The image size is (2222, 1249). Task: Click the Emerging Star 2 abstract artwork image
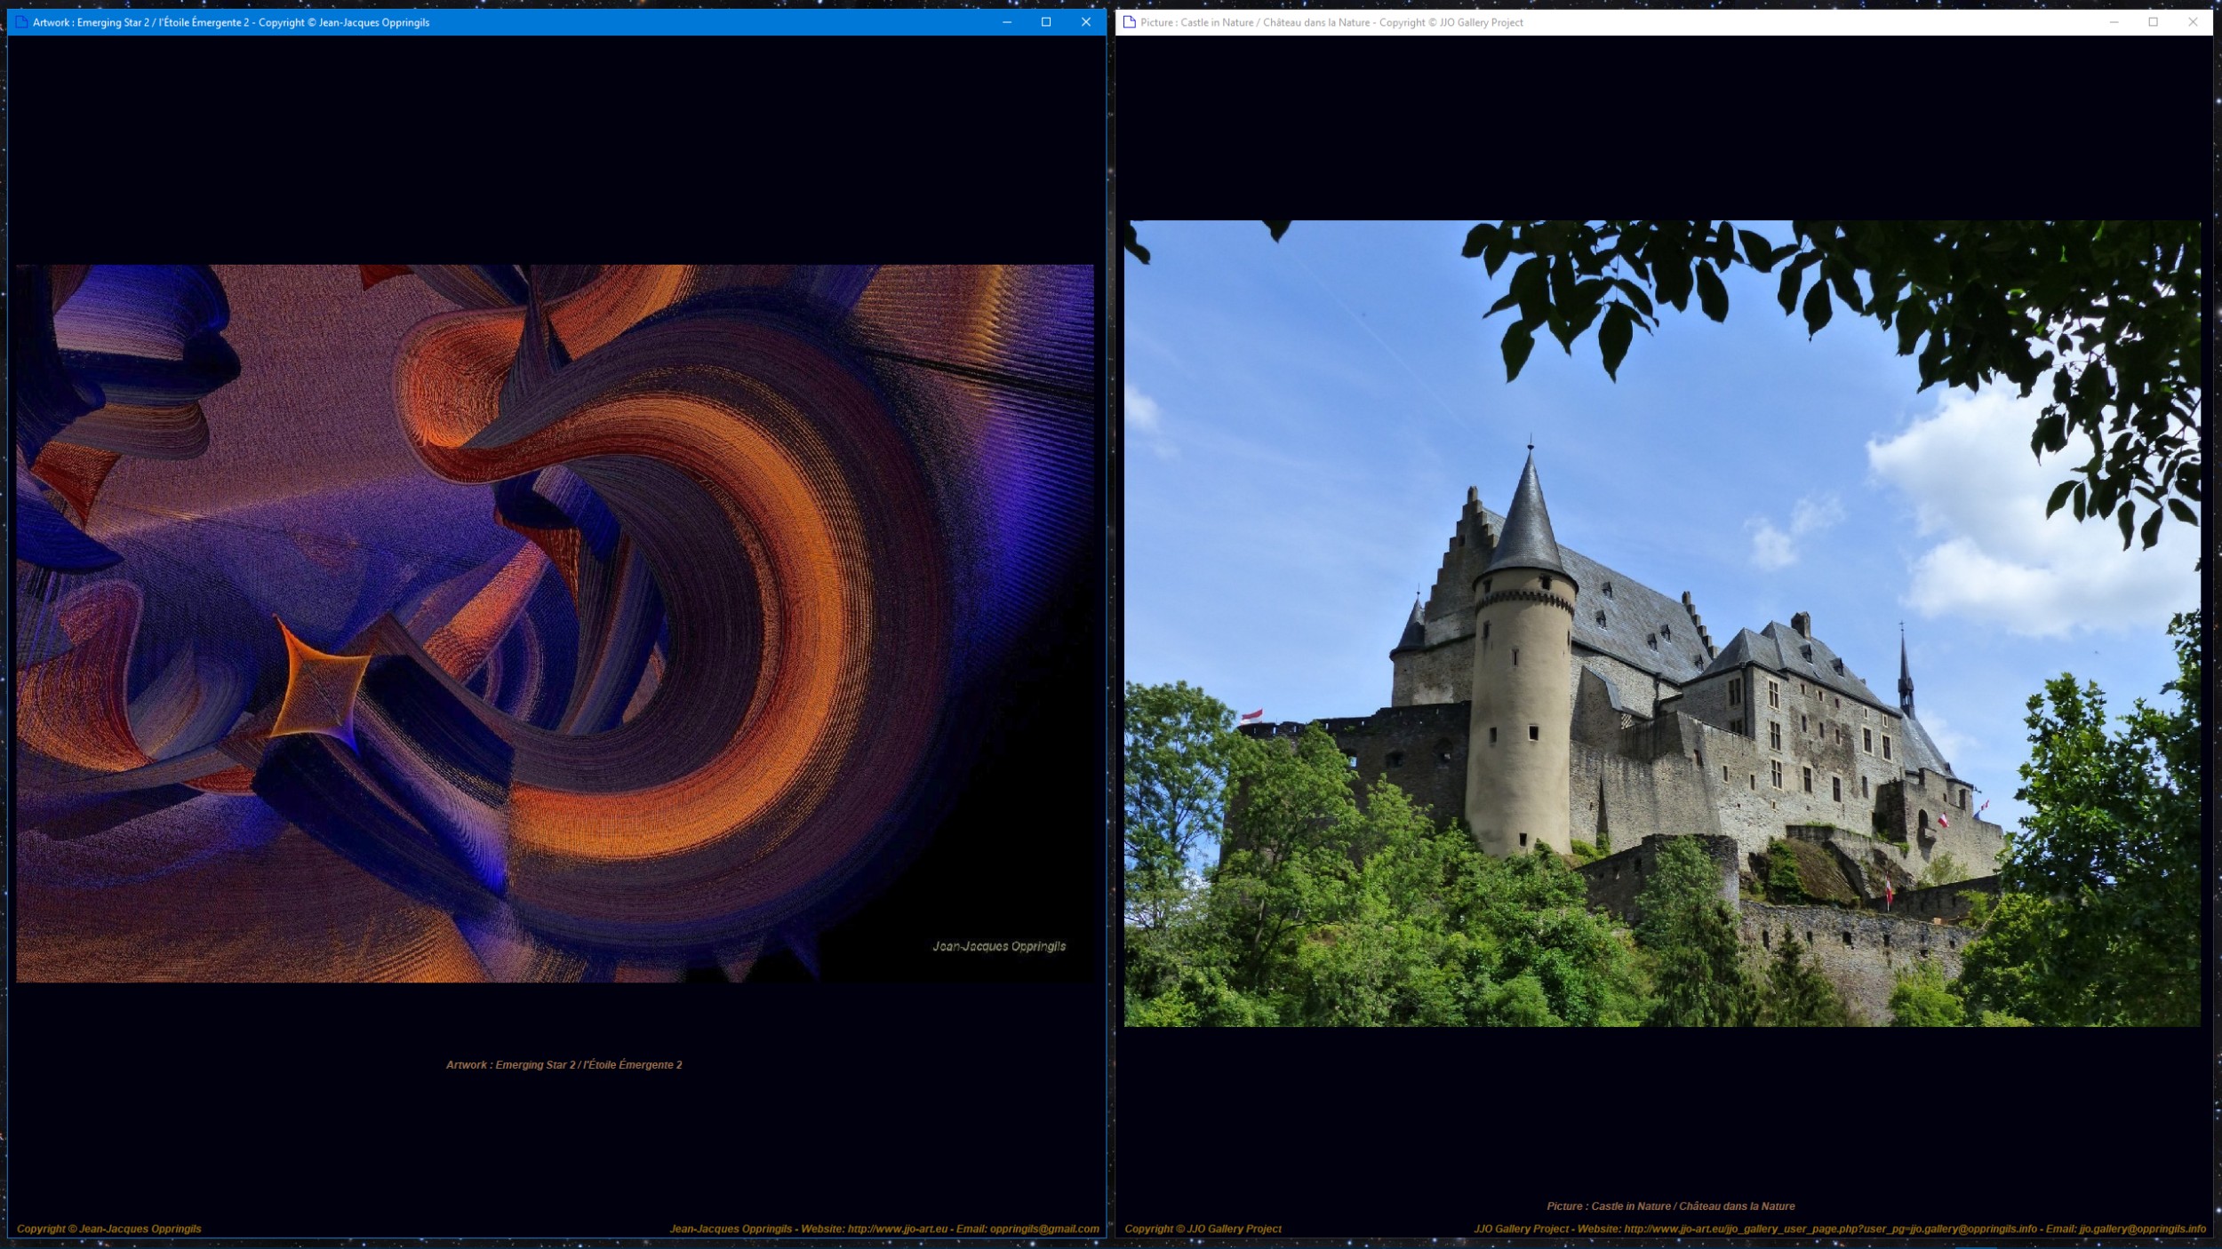[555, 623]
